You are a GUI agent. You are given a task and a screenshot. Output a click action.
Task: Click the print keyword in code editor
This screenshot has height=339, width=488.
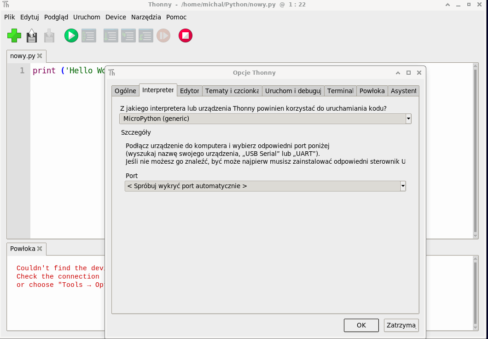click(44, 71)
